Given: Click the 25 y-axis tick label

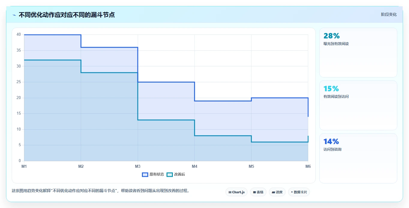Looking at the screenshot, I should click(x=19, y=82).
